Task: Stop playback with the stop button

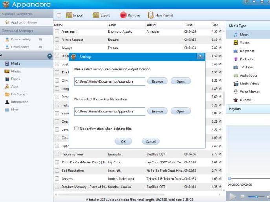Action: click(242, 196)
